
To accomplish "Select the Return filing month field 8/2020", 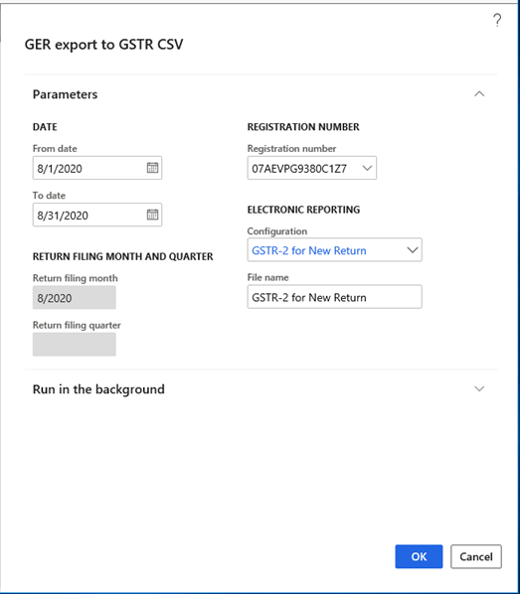I will tap(75, 297).
